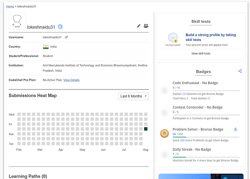Click the Problem Solver bronze badge medal
The height and width of the screenshot is (179, 250).
164,133
